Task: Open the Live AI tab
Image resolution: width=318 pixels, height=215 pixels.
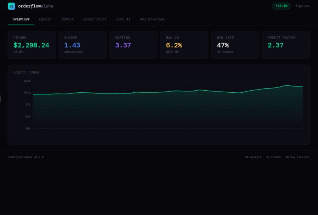Action: (123, 19)
